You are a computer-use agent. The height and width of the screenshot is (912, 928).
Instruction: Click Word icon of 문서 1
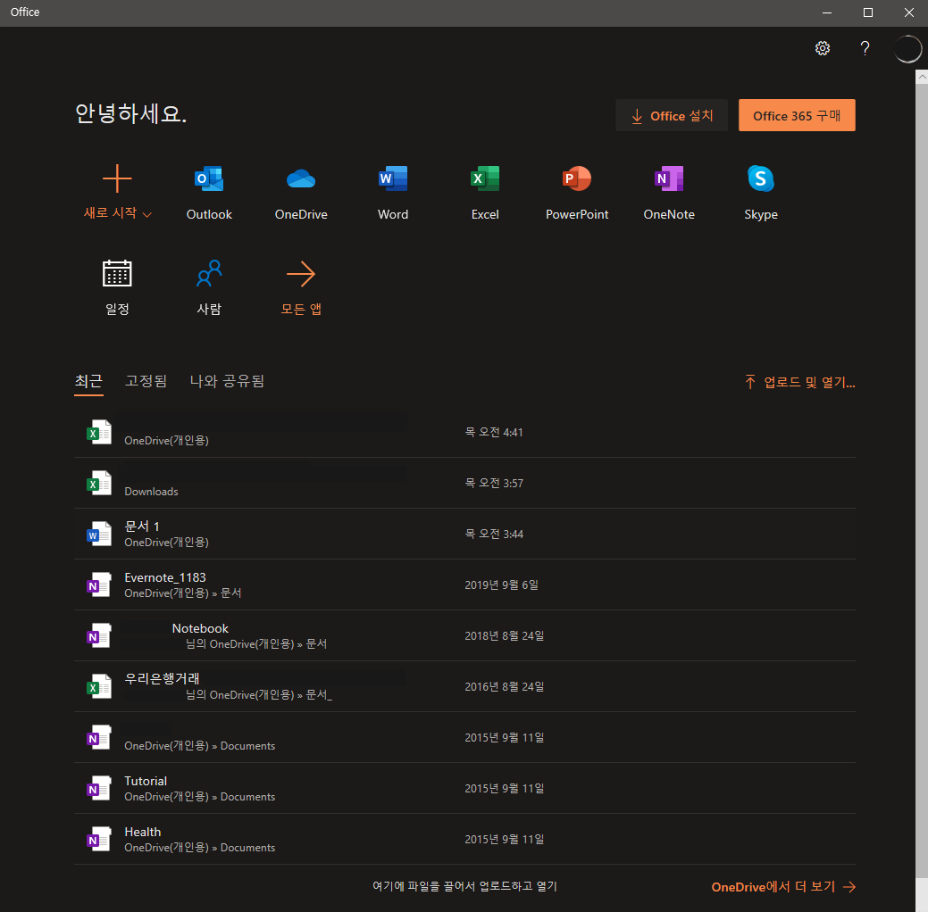99,534
